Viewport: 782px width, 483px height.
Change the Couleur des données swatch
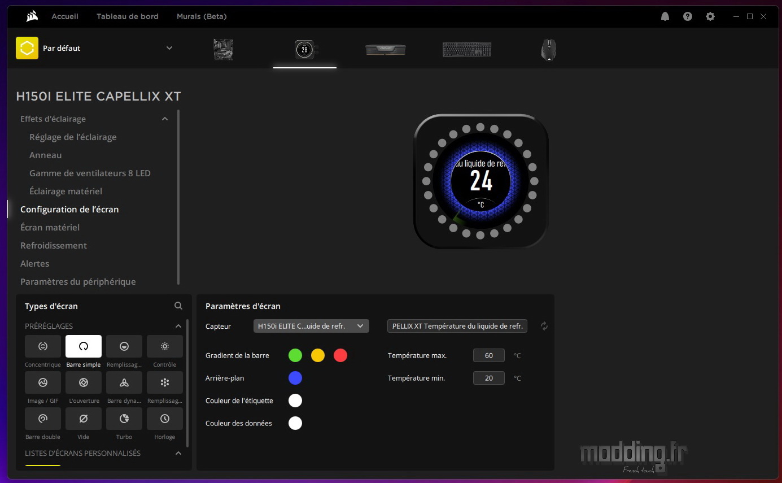(x=295, y=423)
